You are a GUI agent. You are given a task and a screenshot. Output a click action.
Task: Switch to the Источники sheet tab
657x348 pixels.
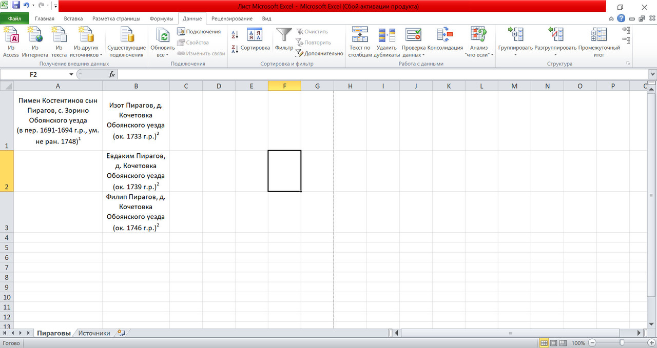pos(94,333)
